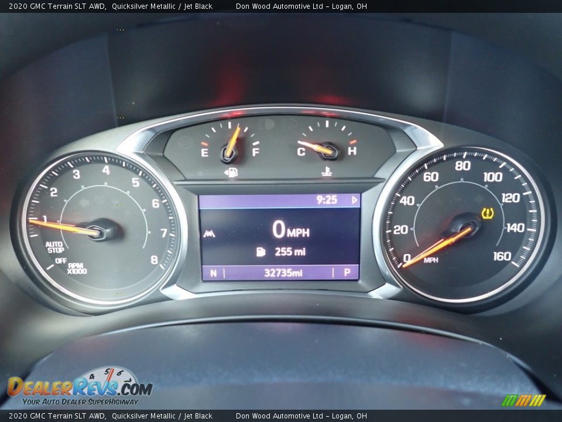Click bottom caption 'Don Wood Automotive Ltd - Logan, OH'
The width and height of the screenshot is (562, 422).
point(301,416)
